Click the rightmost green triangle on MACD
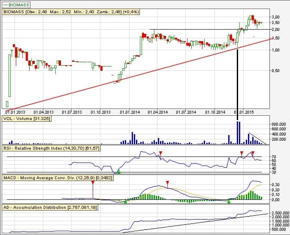This screenshot has width=290, height=235. pos(229,201)
